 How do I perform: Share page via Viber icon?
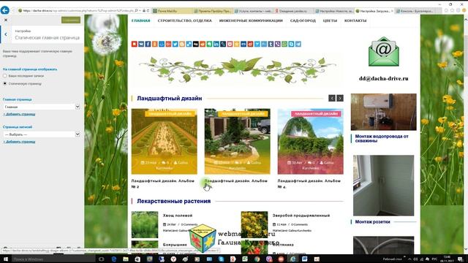[278, 44]
